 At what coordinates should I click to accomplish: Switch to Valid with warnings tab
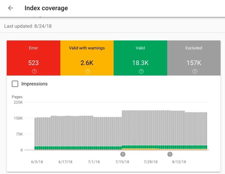87,58
